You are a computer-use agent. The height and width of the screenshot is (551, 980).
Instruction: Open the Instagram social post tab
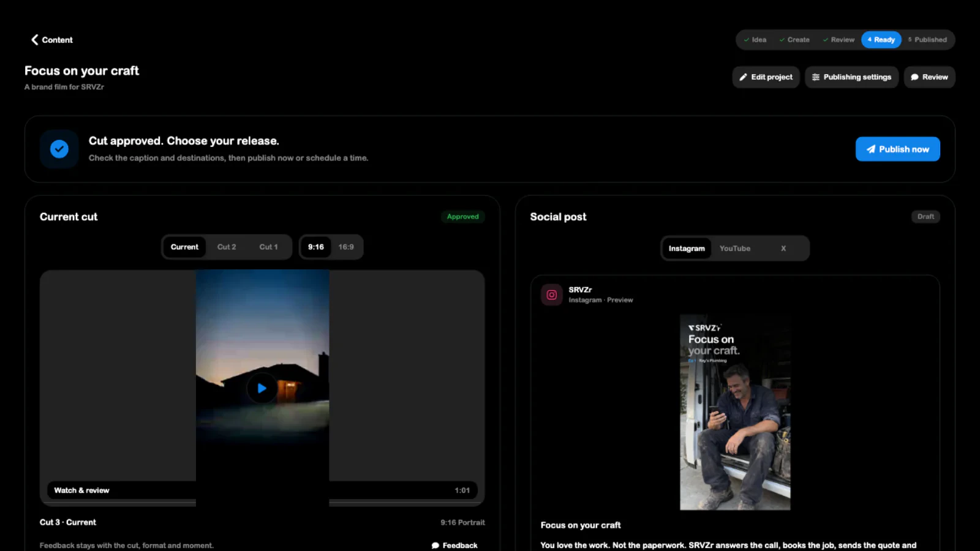[687, 249]
